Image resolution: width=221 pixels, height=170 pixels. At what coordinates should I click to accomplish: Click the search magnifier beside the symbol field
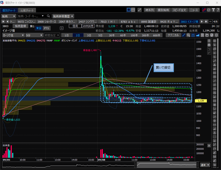(x=48, y=16)
